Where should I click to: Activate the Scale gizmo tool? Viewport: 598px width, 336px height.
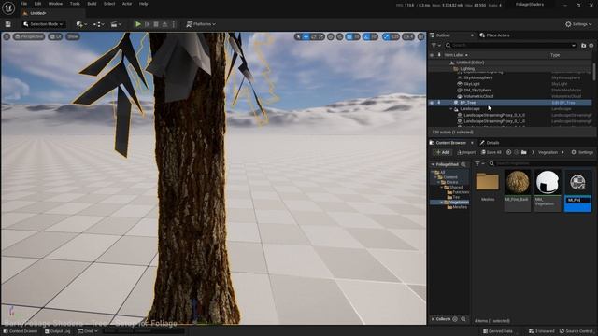click(x=321, y=37)
